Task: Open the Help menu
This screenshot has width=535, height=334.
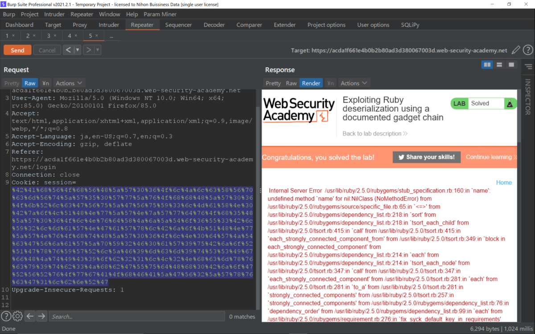Action: 132,14
